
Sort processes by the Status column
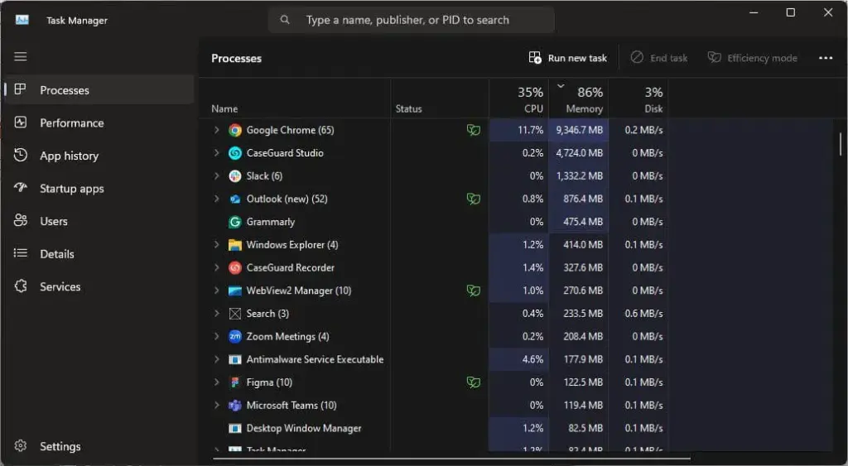(440, 98)
